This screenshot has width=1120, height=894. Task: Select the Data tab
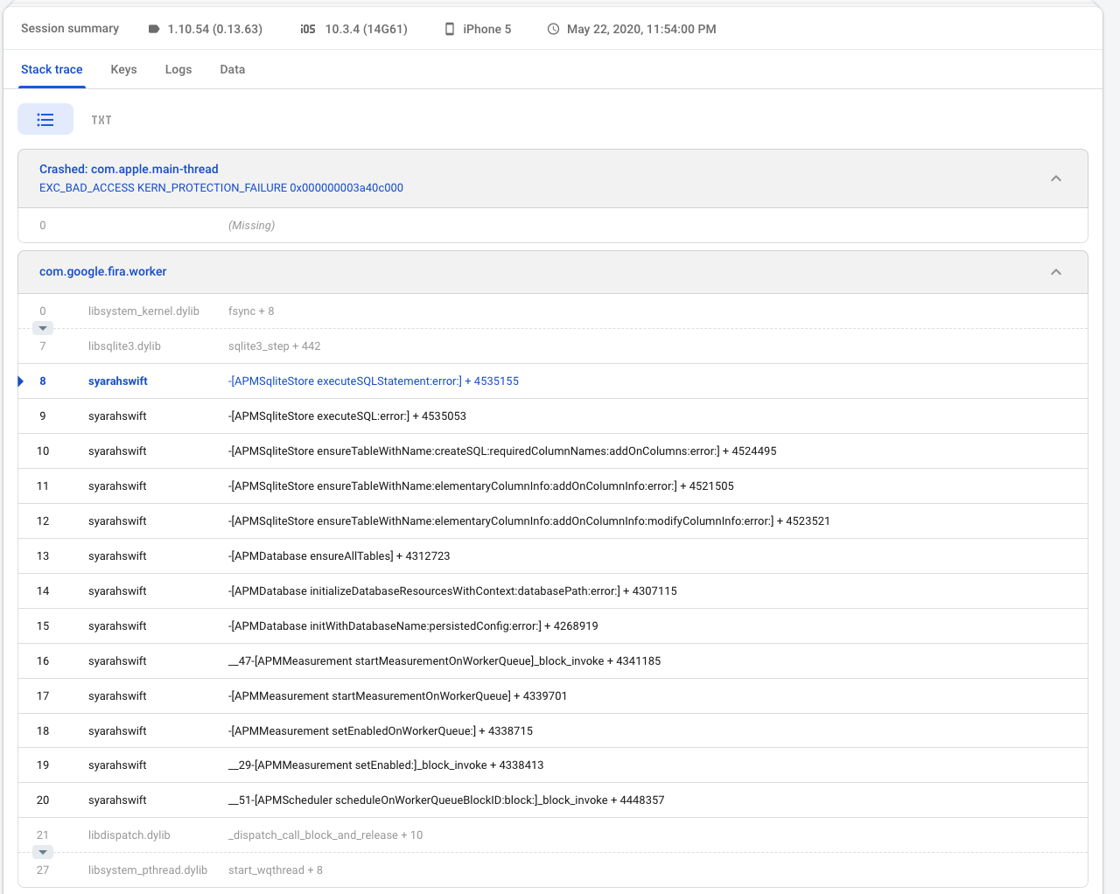232,69
